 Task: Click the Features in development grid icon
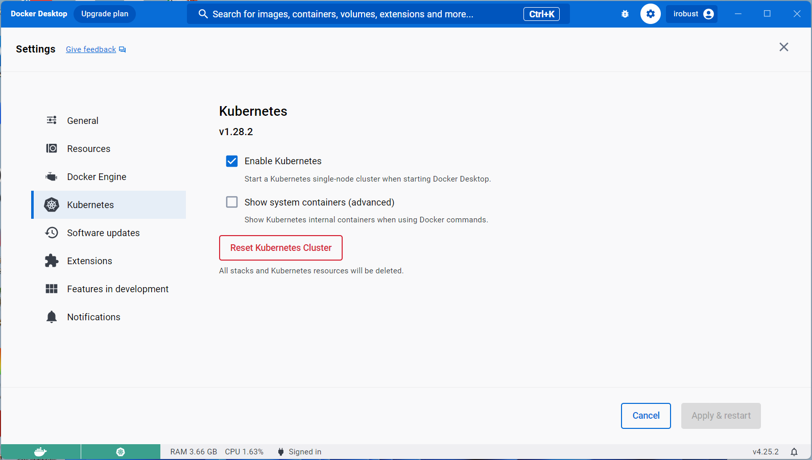coord(52,289)
